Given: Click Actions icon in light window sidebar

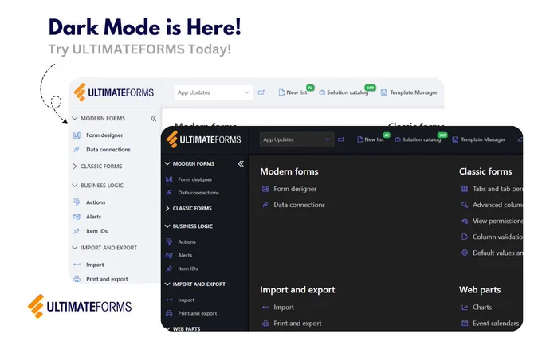Looking at the screenshot, I should tap(77, 202).
